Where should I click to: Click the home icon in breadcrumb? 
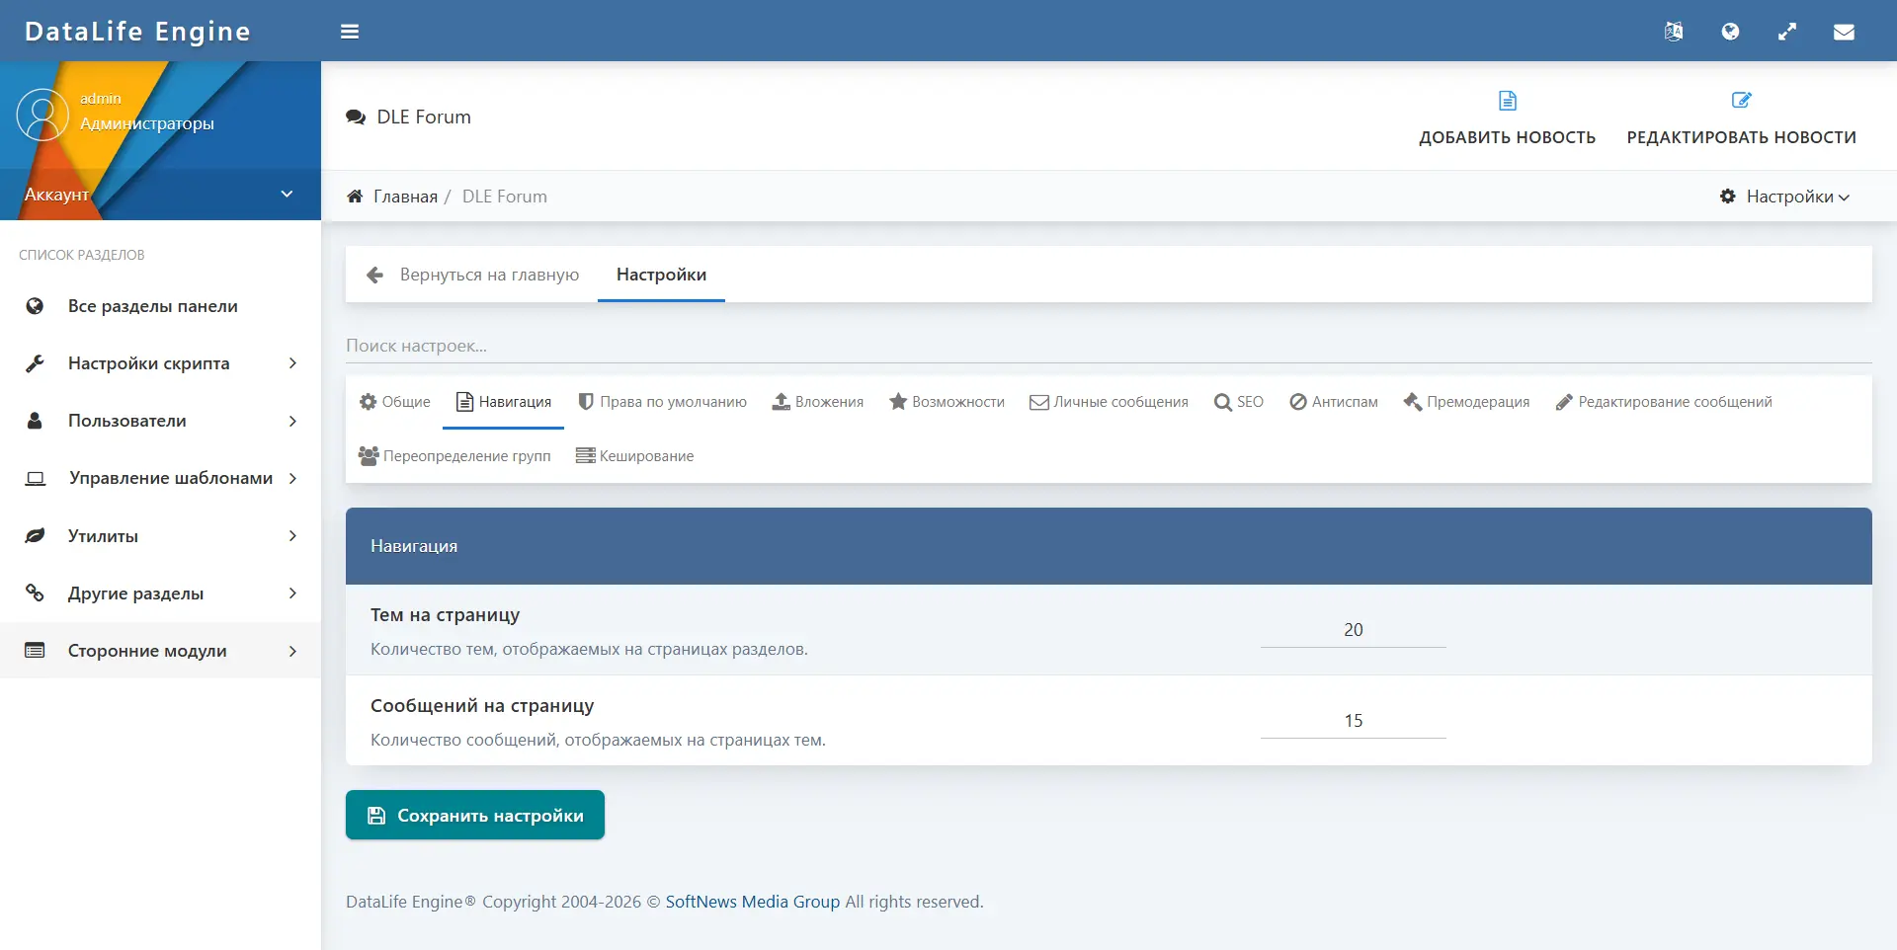355,196
